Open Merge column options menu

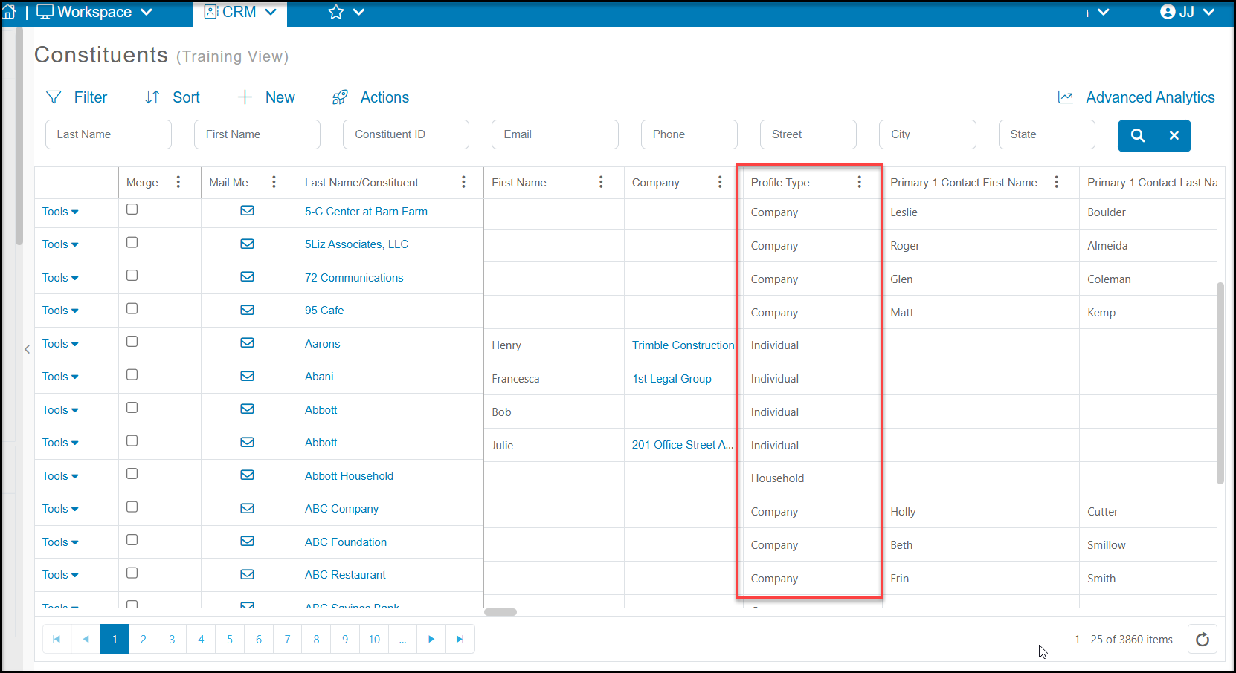click(178, 182)
